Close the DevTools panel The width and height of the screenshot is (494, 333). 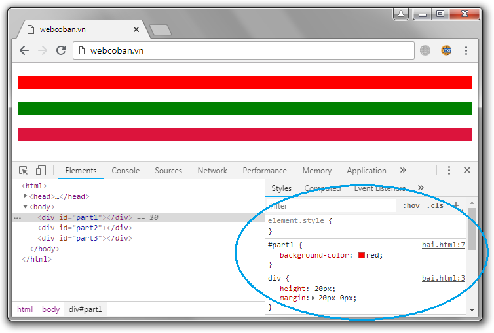tap(467, 171)
